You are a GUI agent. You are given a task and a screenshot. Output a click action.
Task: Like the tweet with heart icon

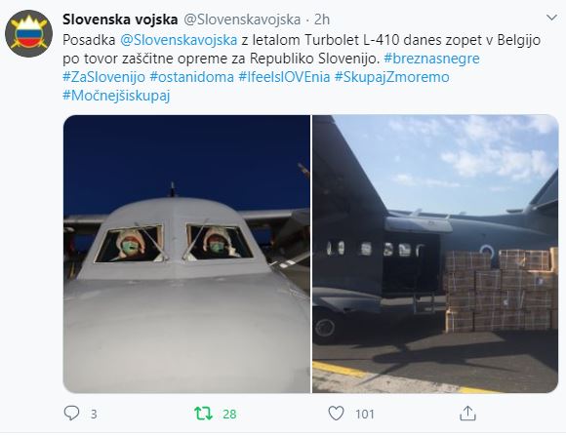(x=336, y=414)
